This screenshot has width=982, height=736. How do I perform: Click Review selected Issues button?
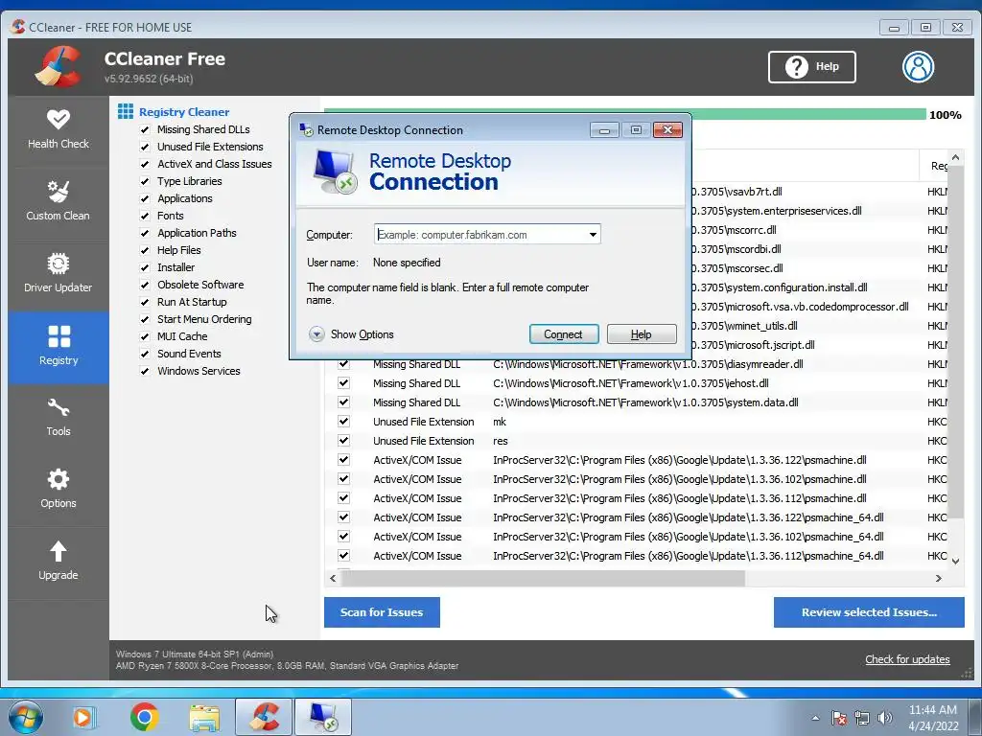pyautogui.click(x=869, y=612)
